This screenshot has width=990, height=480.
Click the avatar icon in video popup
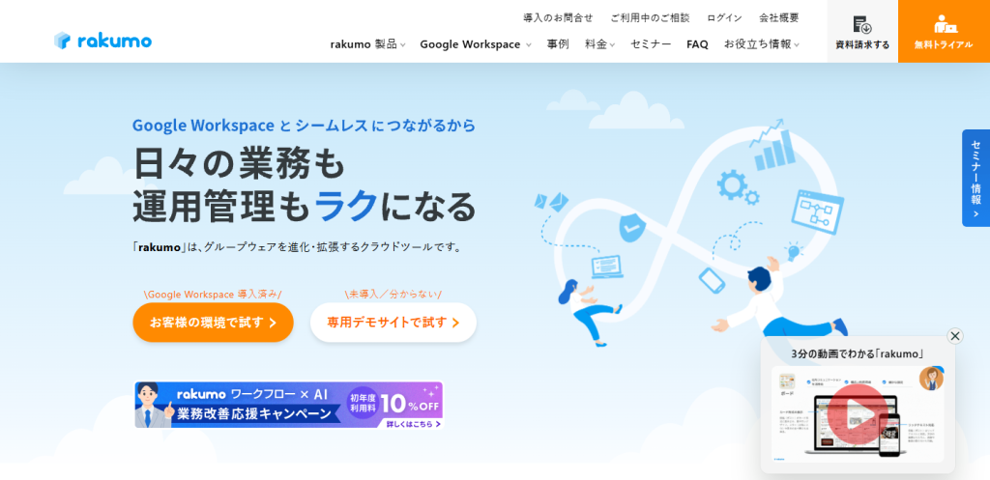pos(931,378)
